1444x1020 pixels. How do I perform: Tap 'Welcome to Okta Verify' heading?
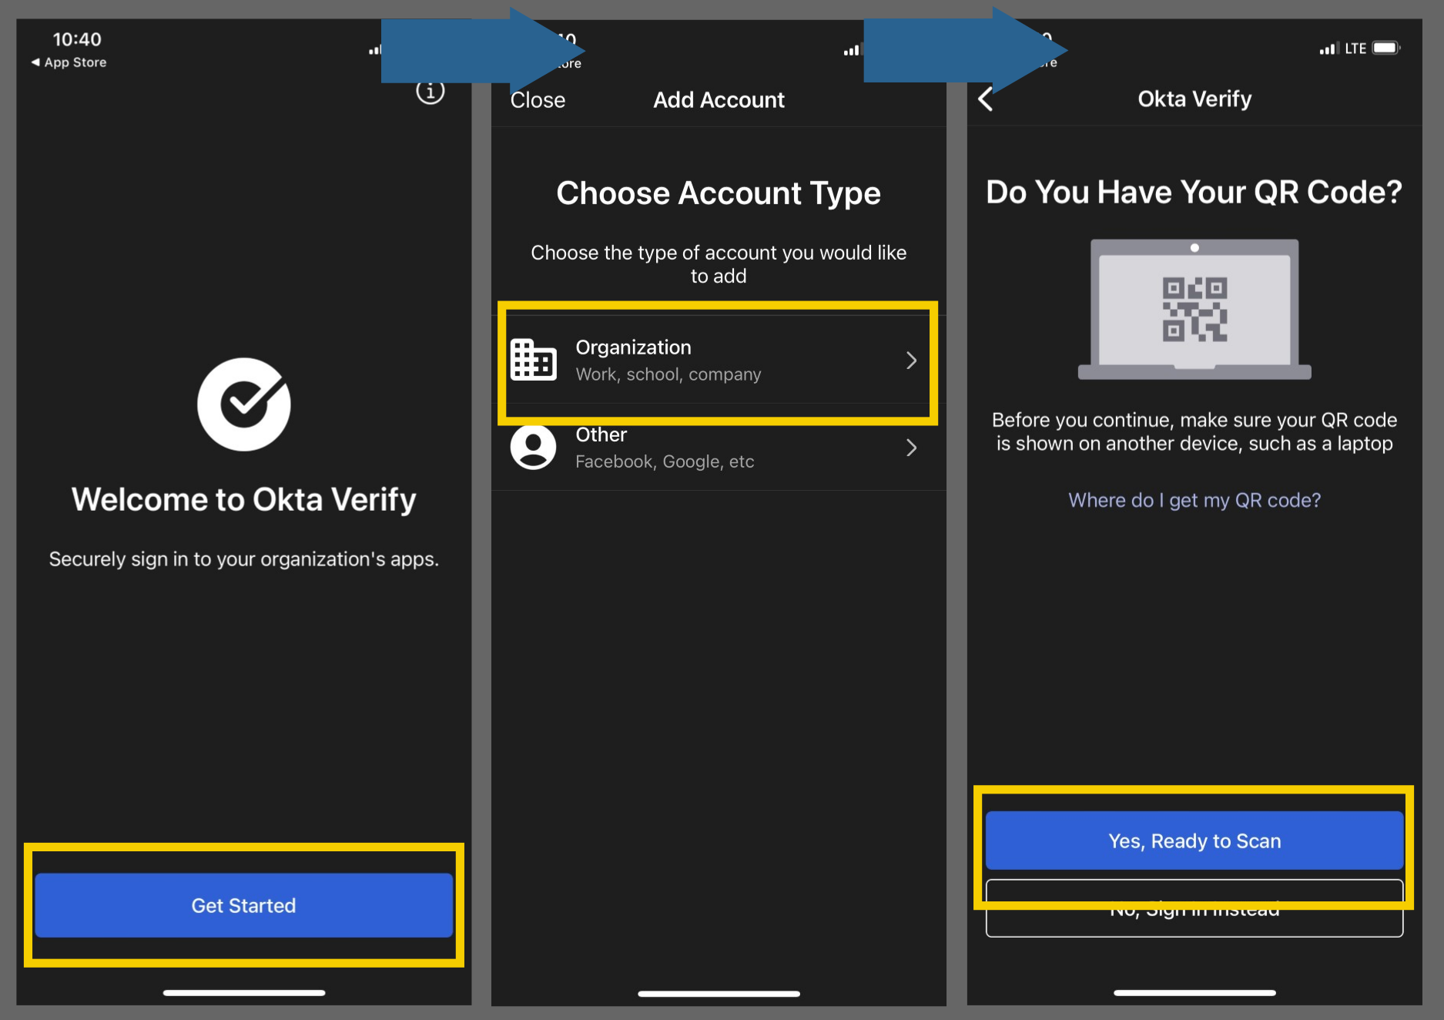244,499
